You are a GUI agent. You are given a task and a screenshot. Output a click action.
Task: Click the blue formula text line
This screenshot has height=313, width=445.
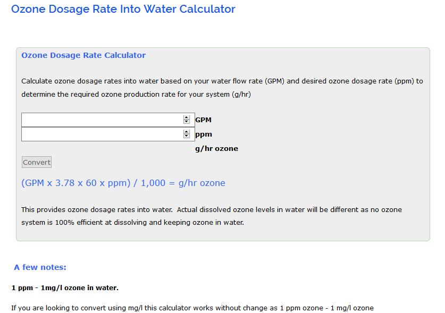point(123,183)
